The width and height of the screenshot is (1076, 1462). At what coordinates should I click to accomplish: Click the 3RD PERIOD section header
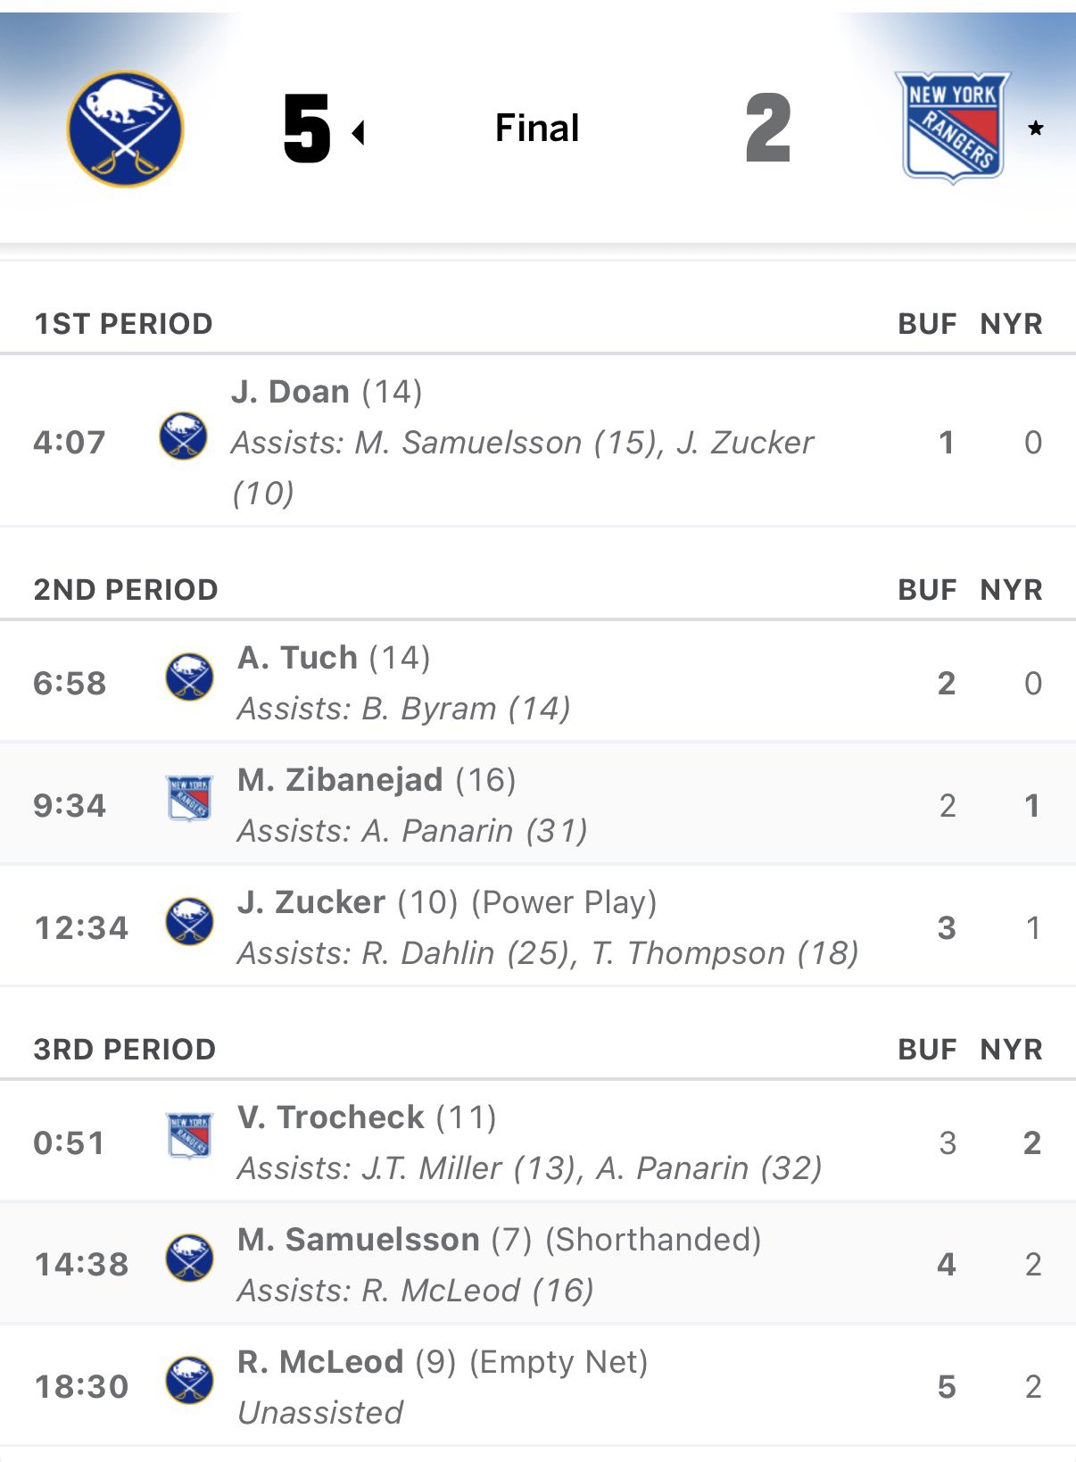point(125,1050)
